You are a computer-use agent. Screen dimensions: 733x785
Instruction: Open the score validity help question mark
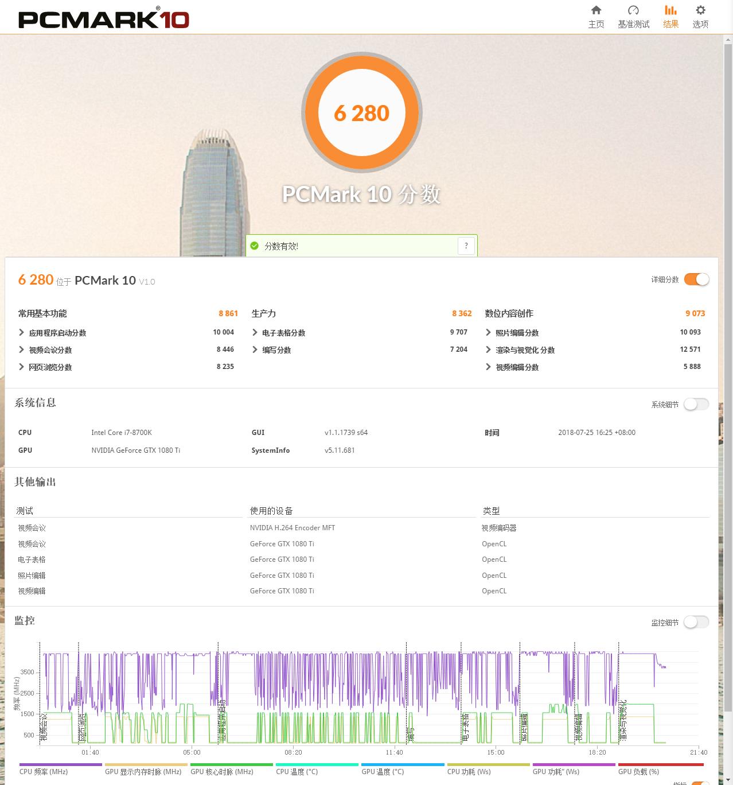point(466,245)
